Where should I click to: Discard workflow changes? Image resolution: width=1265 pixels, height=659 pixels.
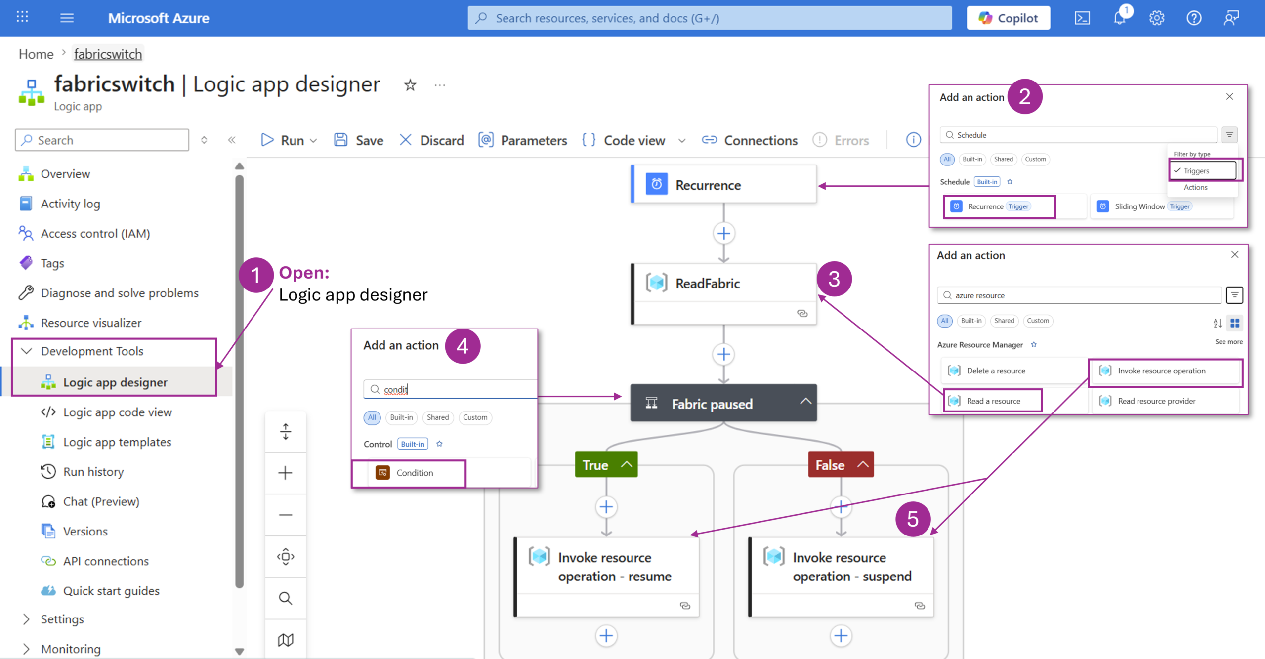click(x=431, y=140)
